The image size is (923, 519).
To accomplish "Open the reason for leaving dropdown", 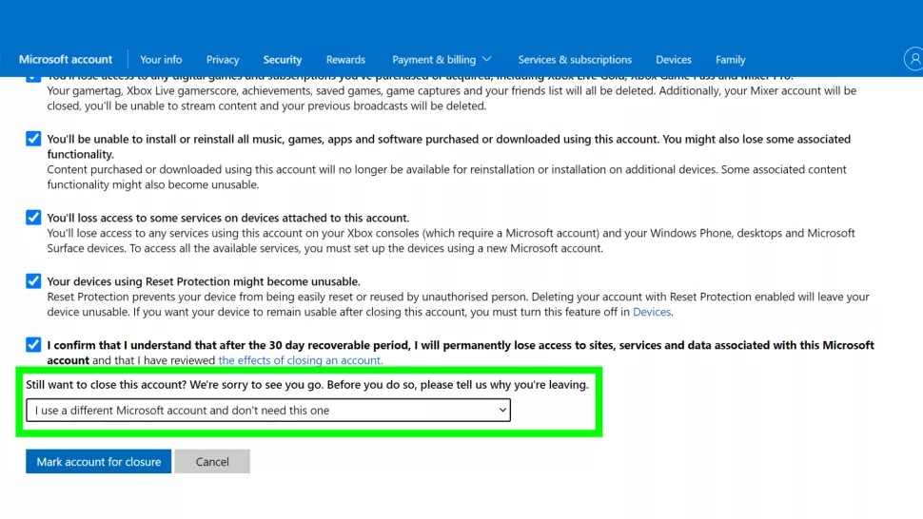I will 268,410.
